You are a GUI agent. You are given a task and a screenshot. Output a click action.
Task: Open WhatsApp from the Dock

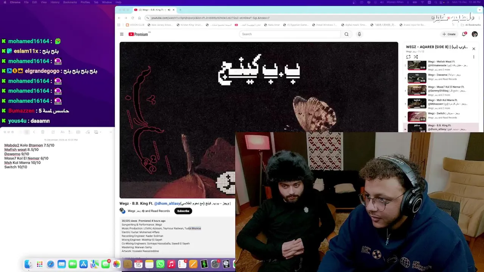[x=160, y=264]
